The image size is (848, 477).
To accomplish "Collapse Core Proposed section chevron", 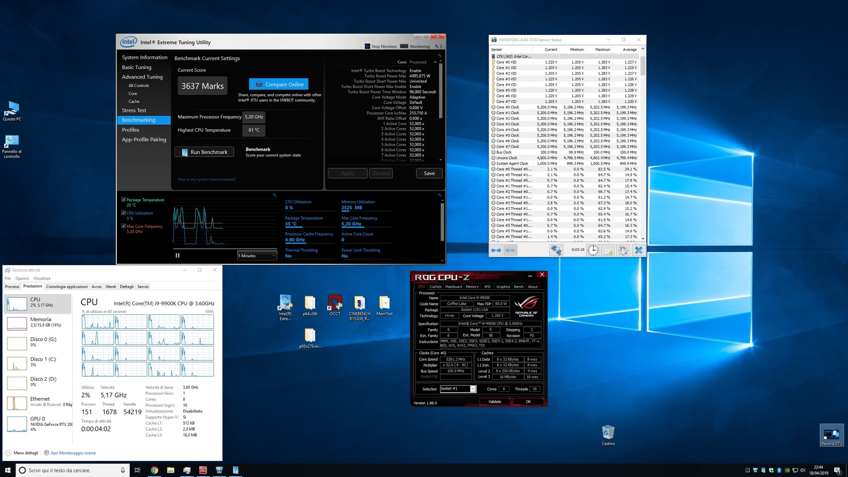I will point(435,62).
